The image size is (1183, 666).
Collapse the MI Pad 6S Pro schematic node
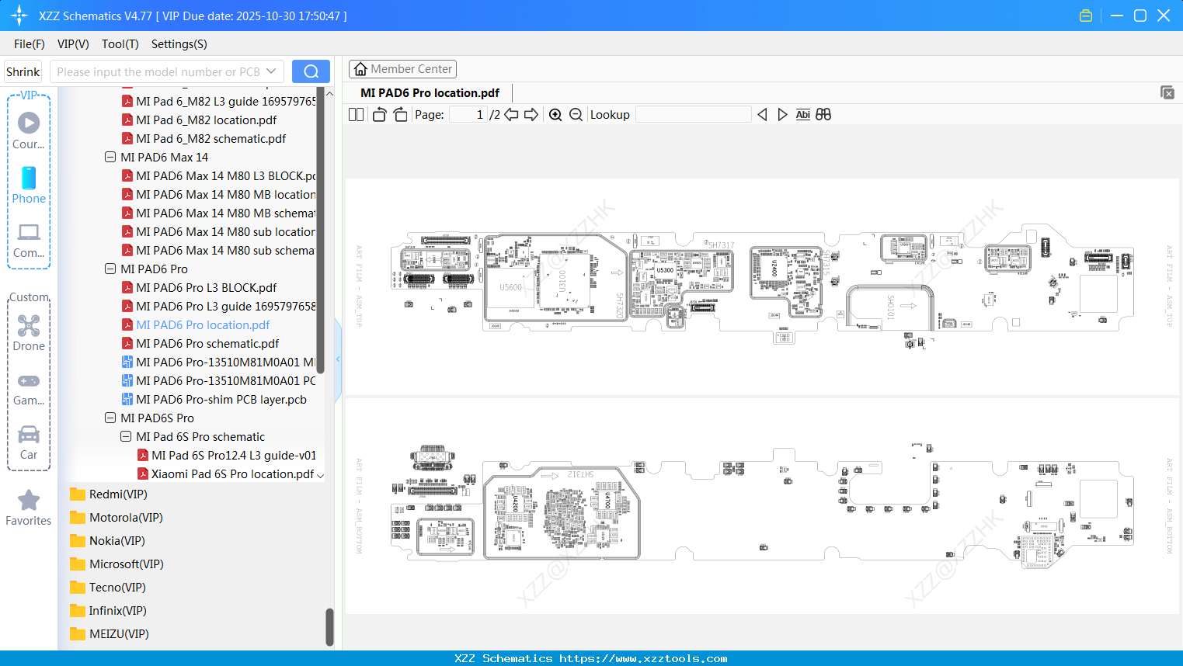[x=126, y=436]
